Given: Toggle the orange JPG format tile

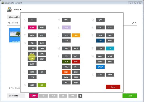Looking at the screenshot, I should click(x=76, y=35).
